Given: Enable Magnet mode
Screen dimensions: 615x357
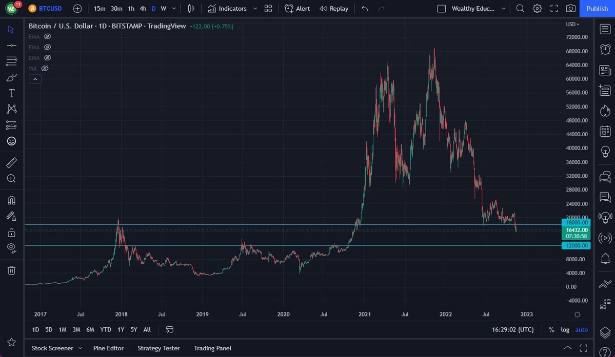Looking at the screenshot, I should (11, 200).
